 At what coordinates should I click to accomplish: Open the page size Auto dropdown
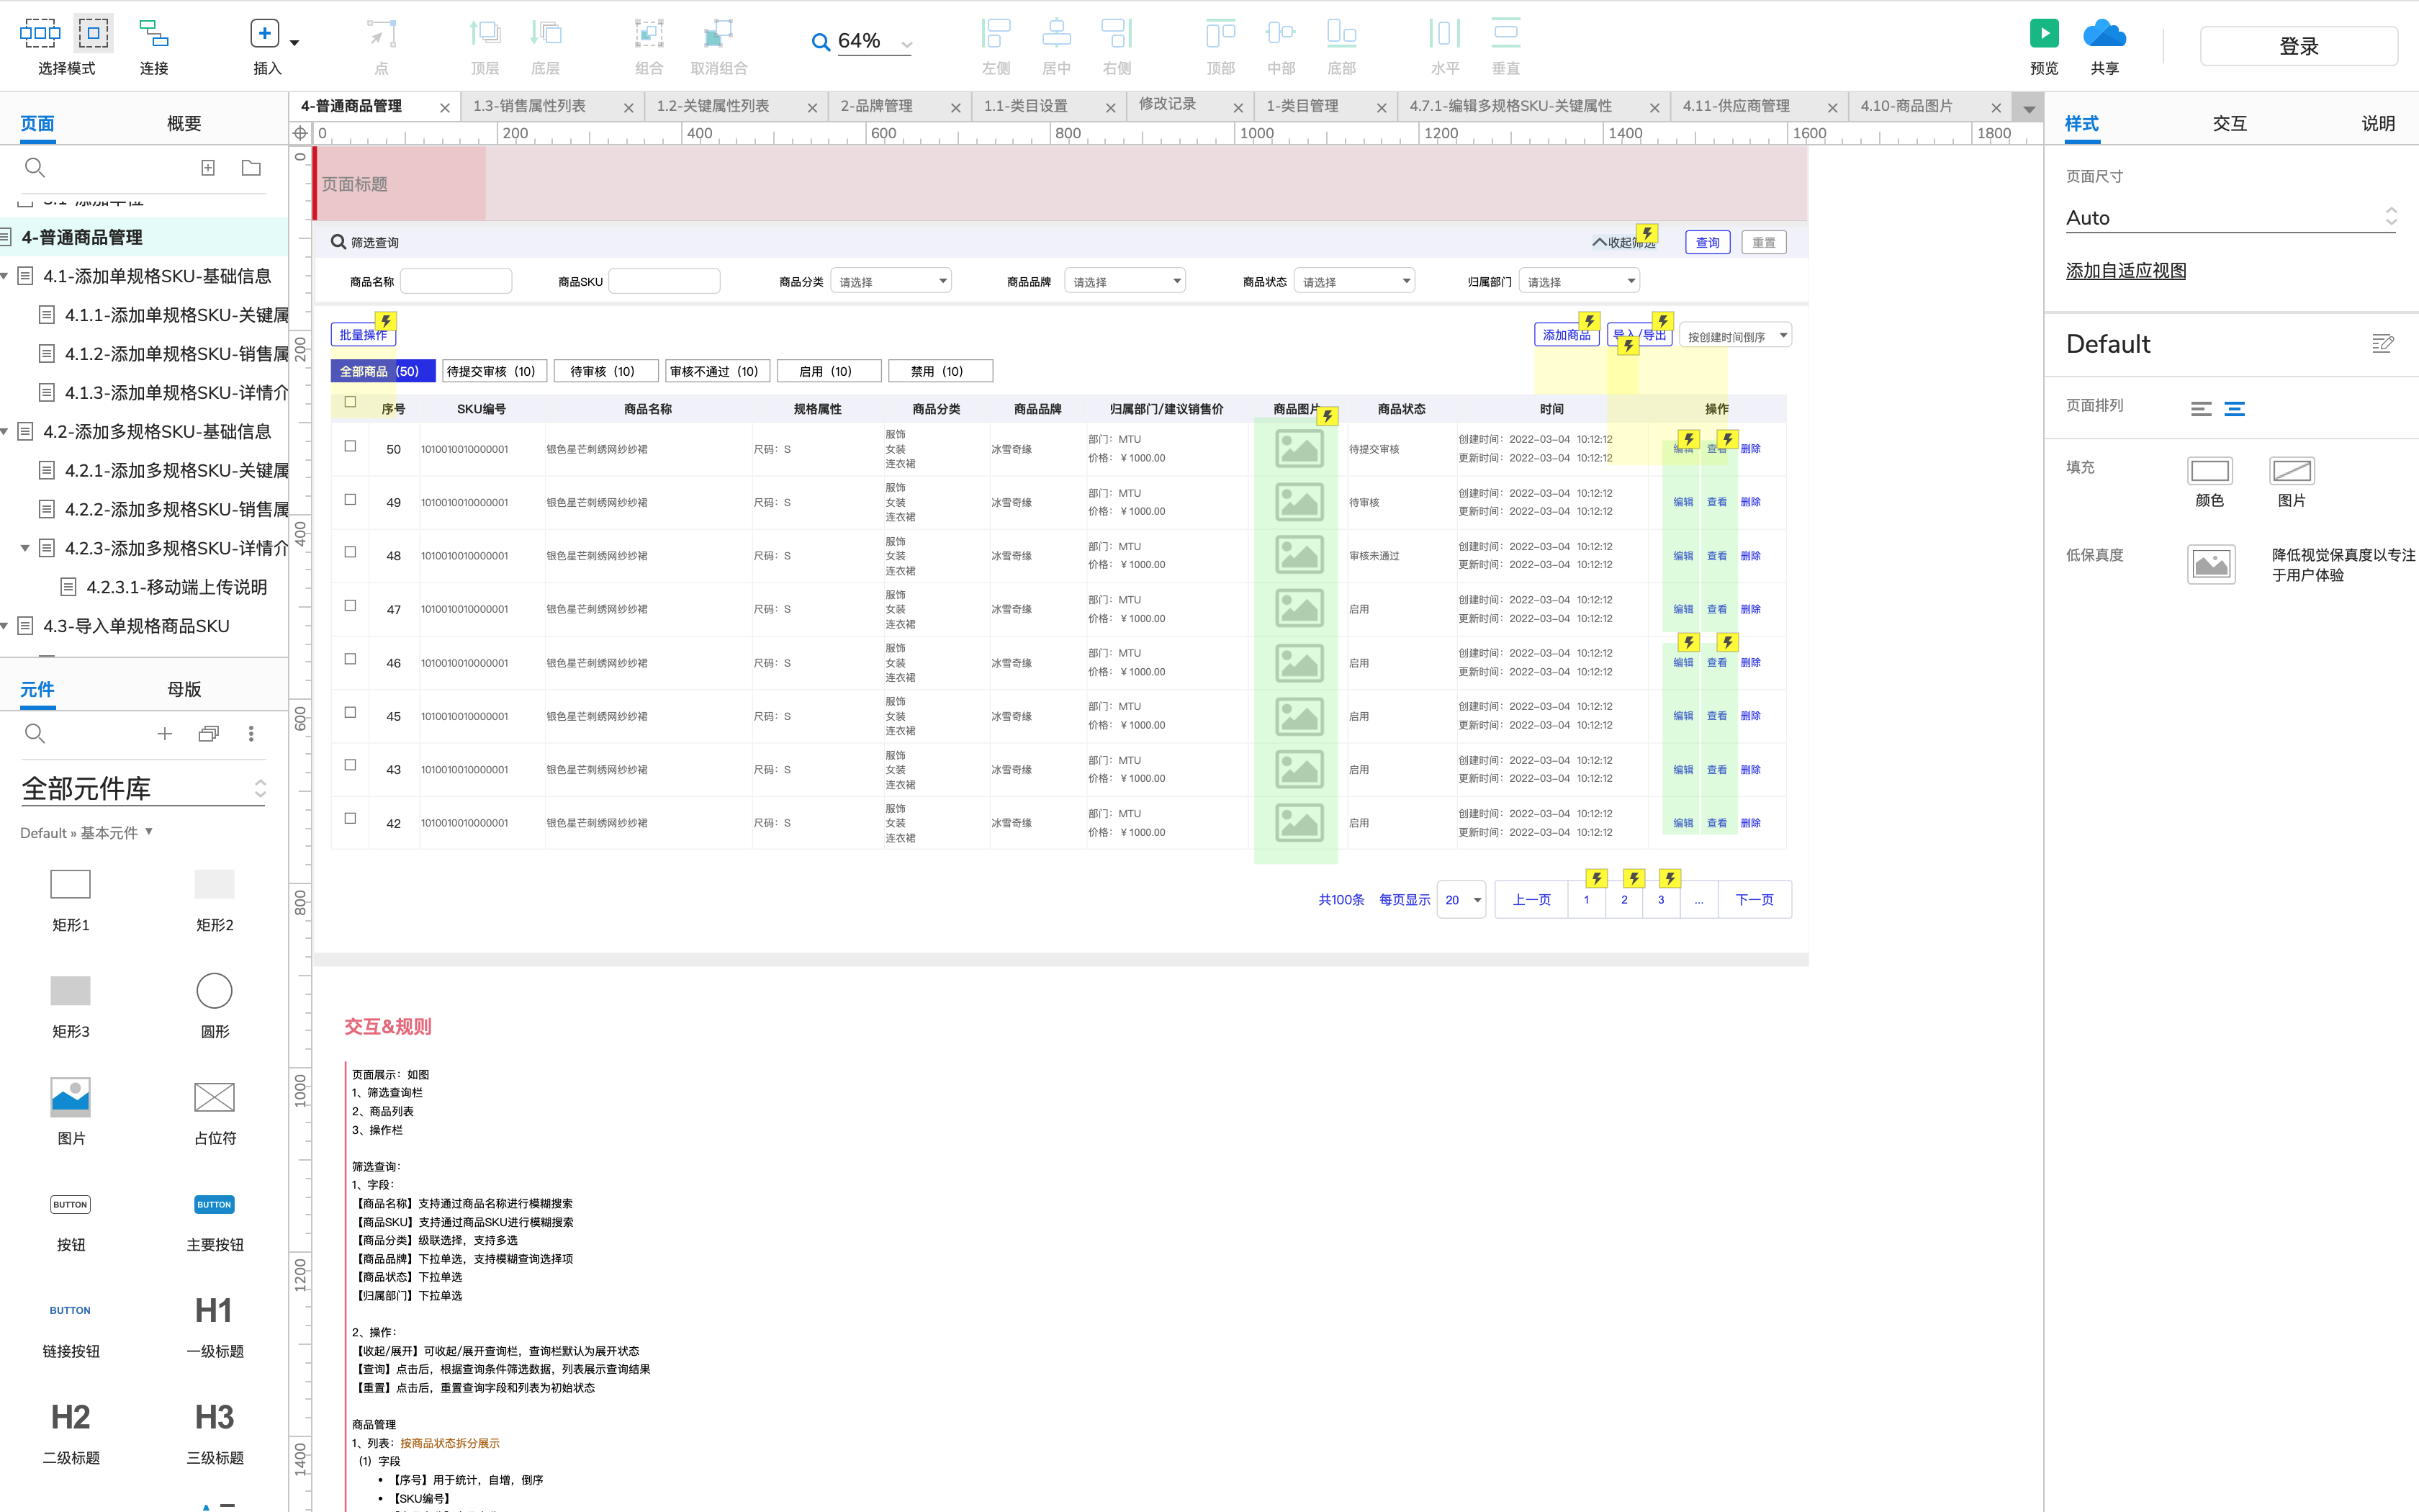pyautogui.click(x=2231, y=217)
